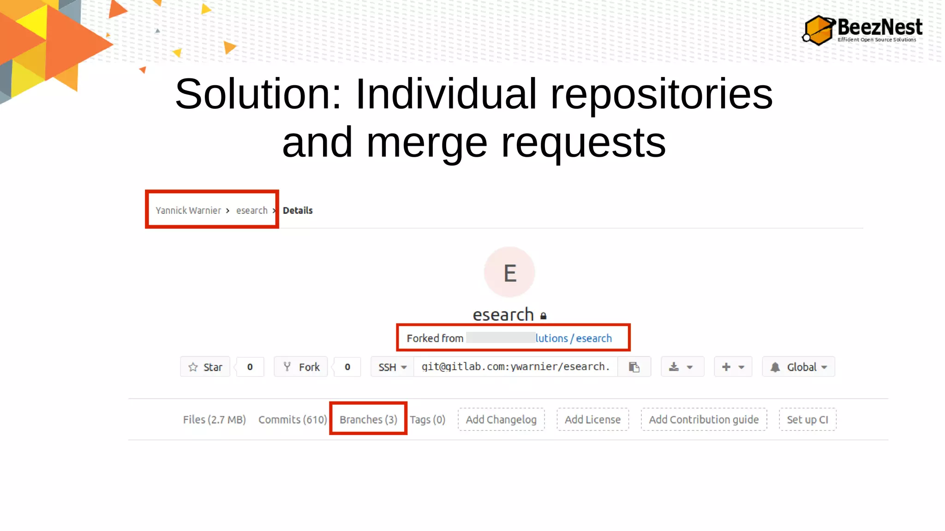
Task: Click Add License button
Action: point(593,419)
